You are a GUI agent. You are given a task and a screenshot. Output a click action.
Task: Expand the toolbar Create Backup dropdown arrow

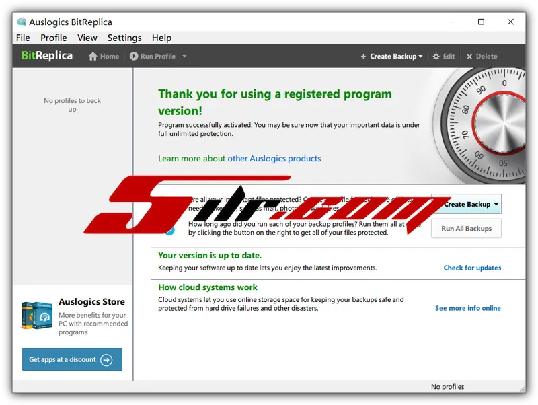[420, 57]
